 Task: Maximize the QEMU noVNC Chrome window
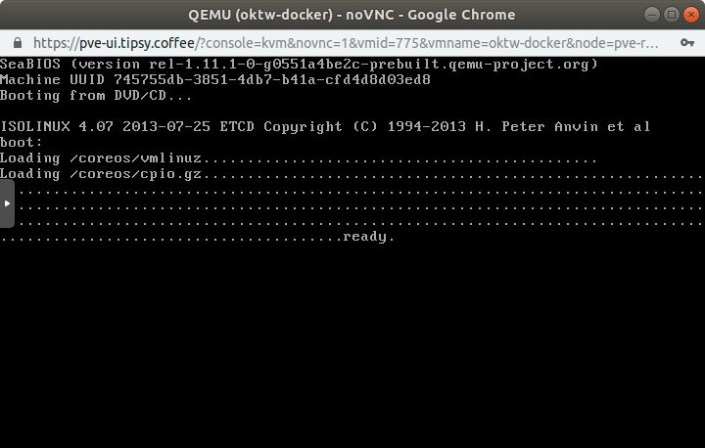(x=672, y=15)
